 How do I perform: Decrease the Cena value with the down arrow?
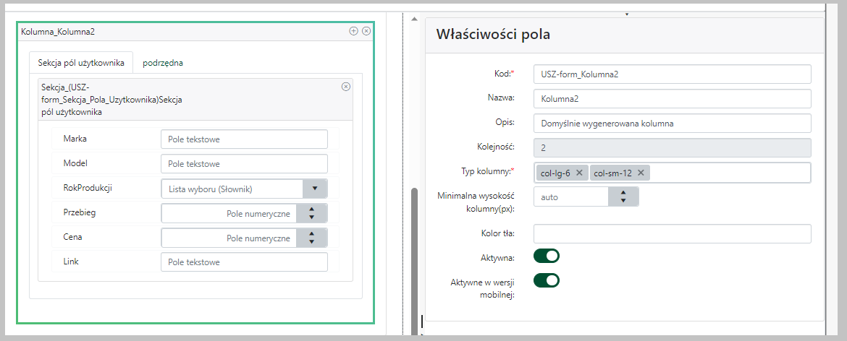[311, 242]
